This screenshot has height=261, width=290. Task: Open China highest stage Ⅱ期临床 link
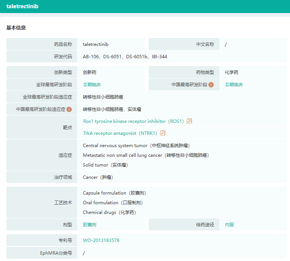(x=234, y=85)
